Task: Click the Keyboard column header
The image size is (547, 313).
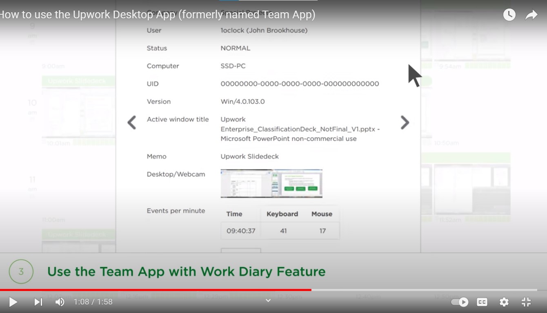Action: [282, 214]
